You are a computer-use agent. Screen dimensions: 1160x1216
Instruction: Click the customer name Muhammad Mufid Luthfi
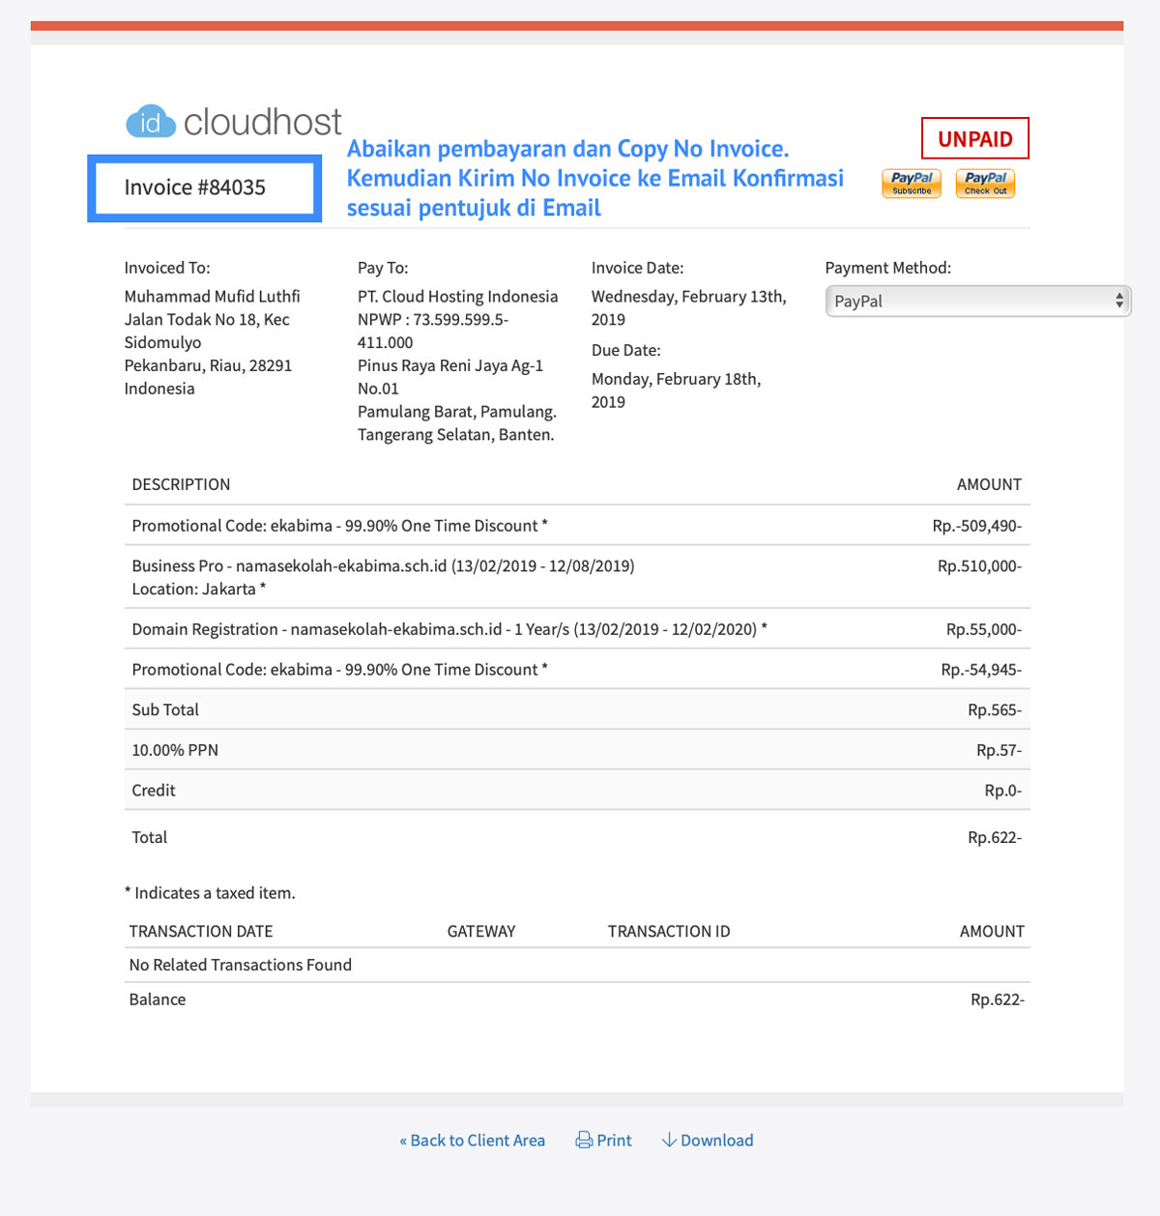point(212,297)
